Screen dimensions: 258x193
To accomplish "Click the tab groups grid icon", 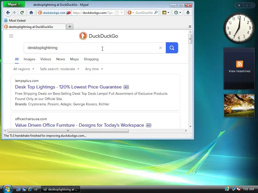I will click(x=190, y=27).
